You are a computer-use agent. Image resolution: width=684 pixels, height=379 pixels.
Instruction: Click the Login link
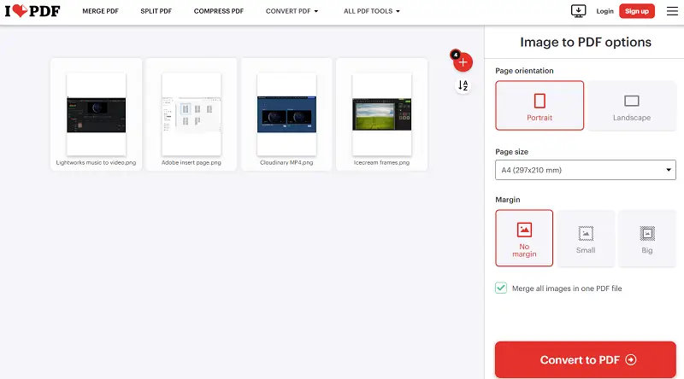click(604, 11)
